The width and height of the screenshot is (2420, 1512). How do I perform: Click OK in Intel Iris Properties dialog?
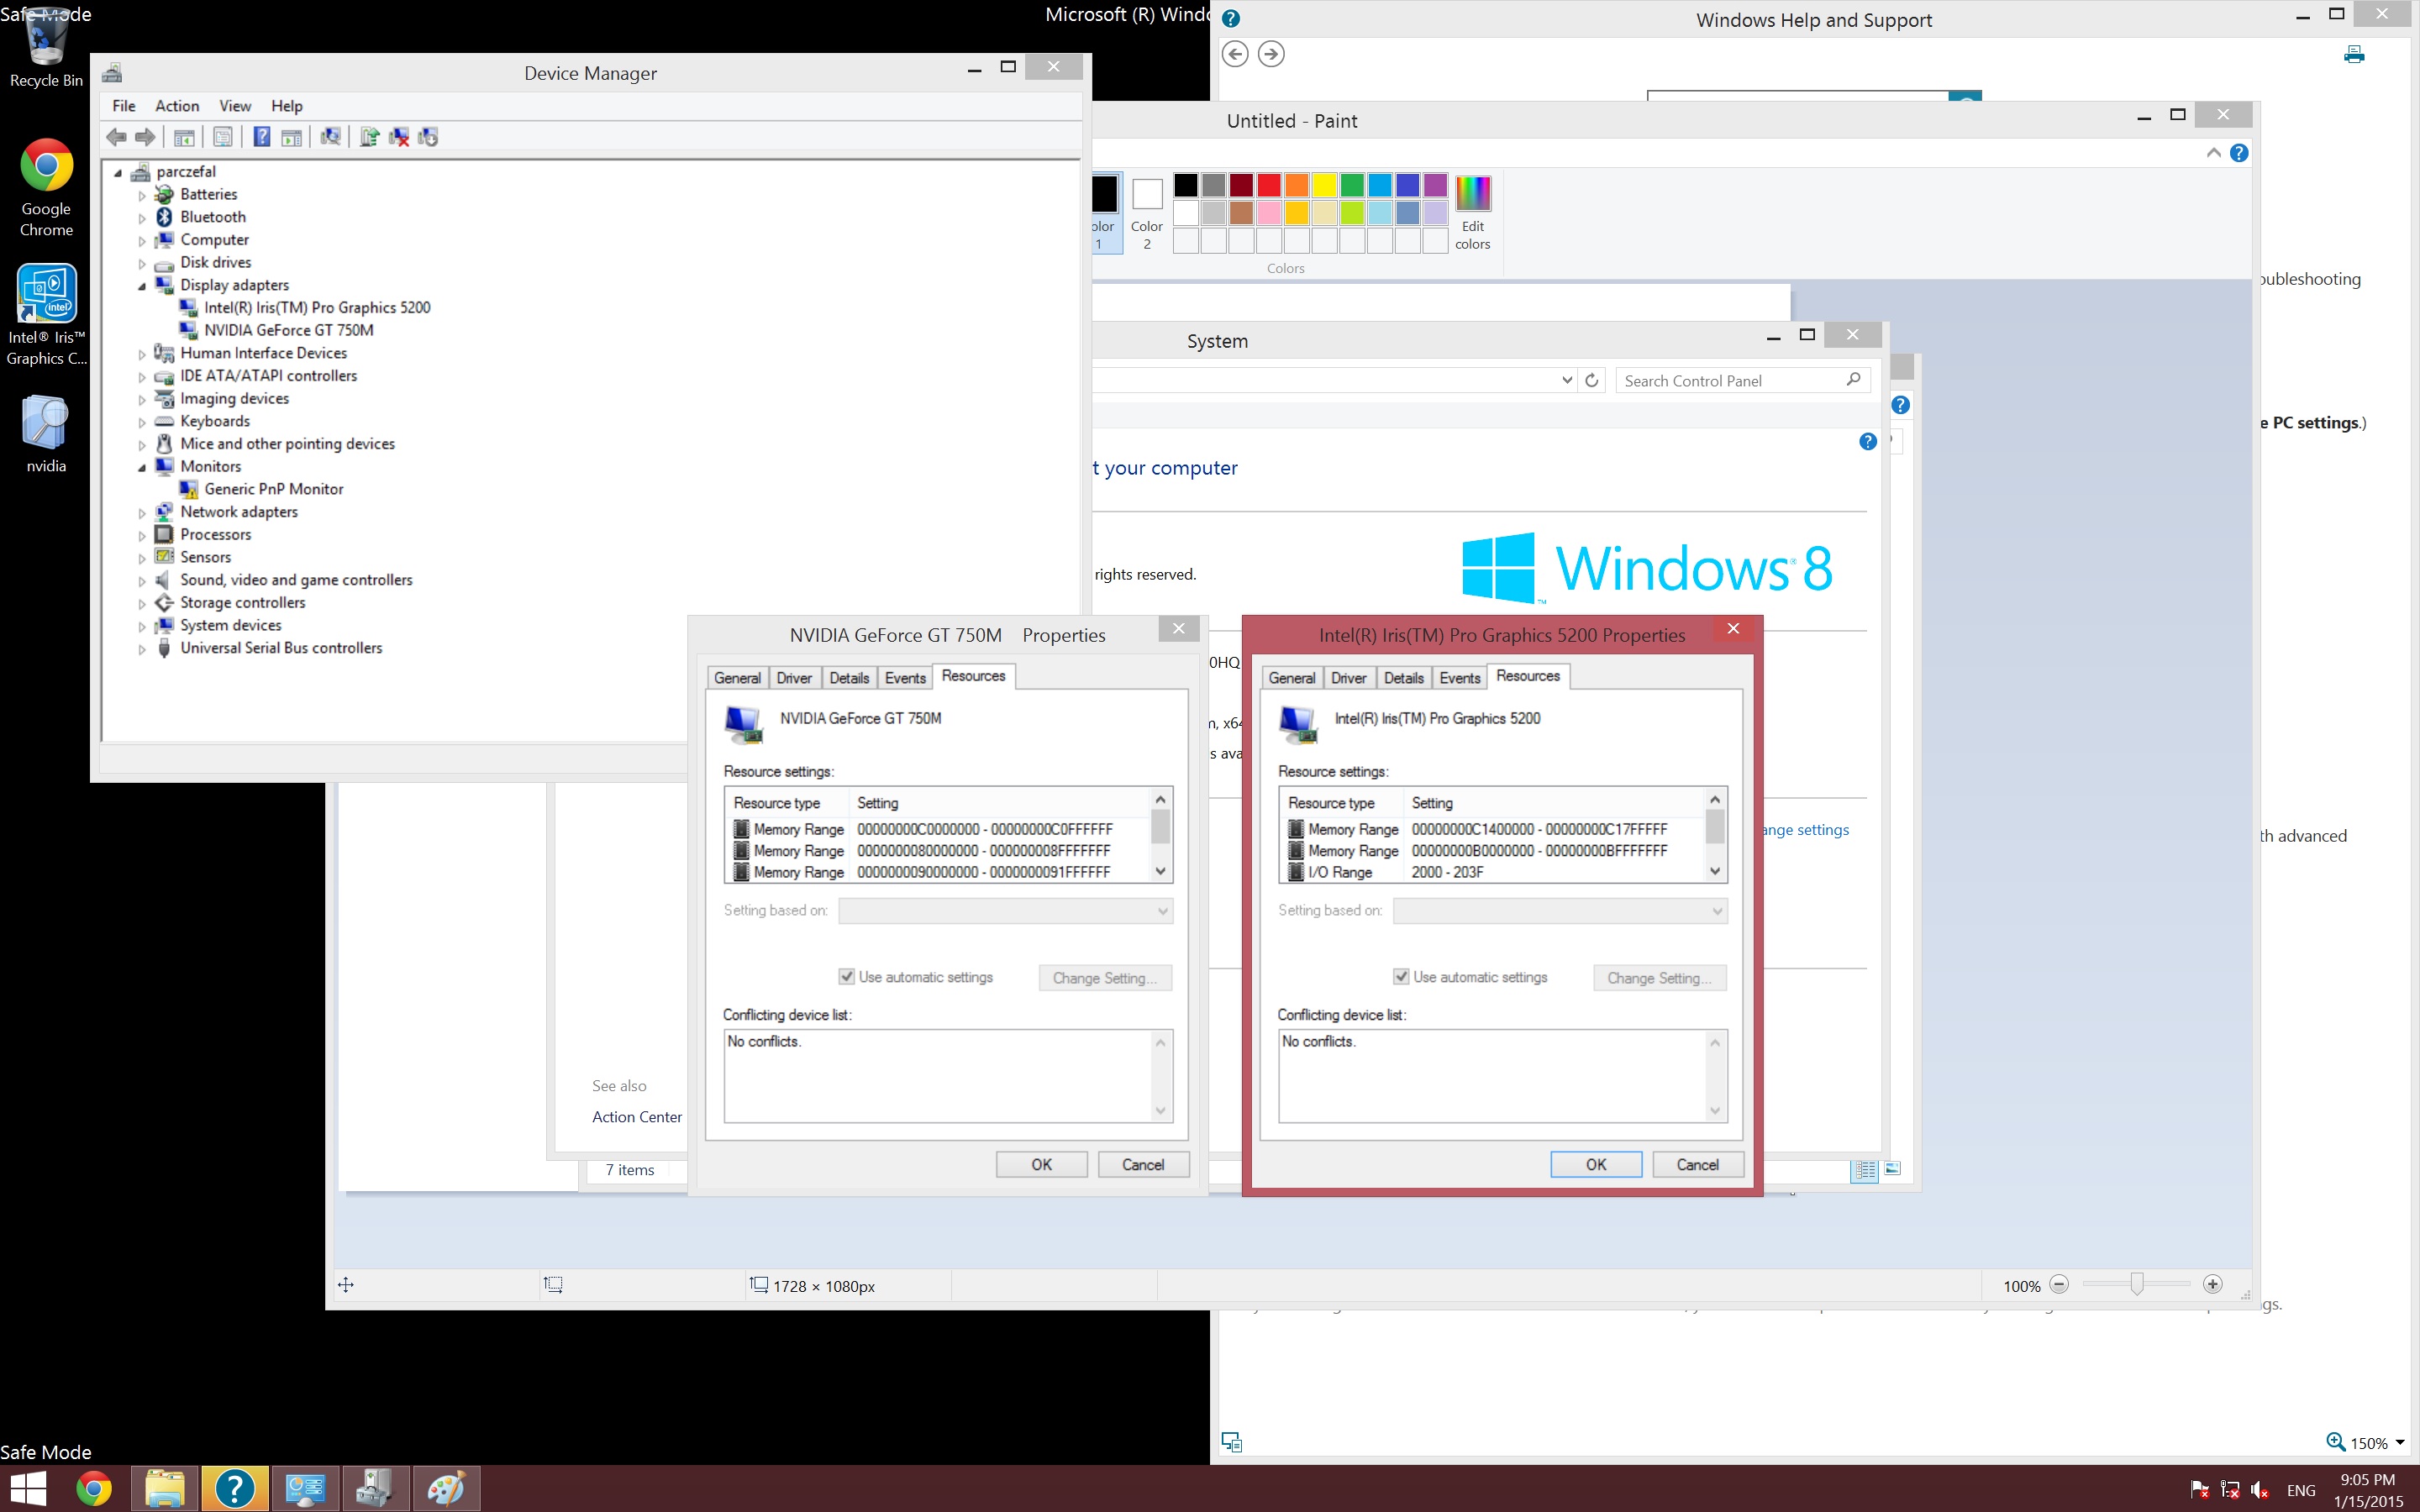click(x=1596, y=1164)
